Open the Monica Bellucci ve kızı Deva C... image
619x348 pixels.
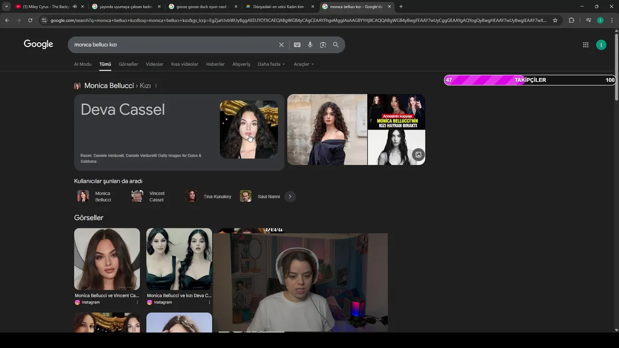(x=179, y=259)
